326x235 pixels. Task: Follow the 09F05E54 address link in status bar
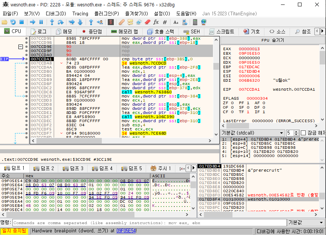(x=126, y=231)
